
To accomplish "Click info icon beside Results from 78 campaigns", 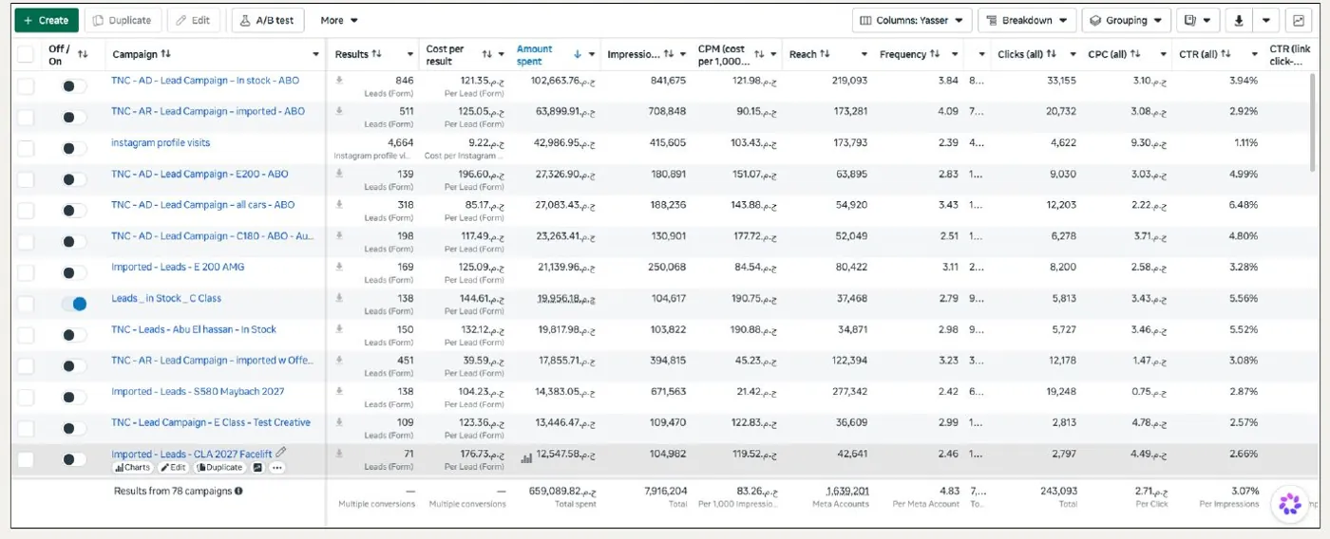I will tap(238, 492).
